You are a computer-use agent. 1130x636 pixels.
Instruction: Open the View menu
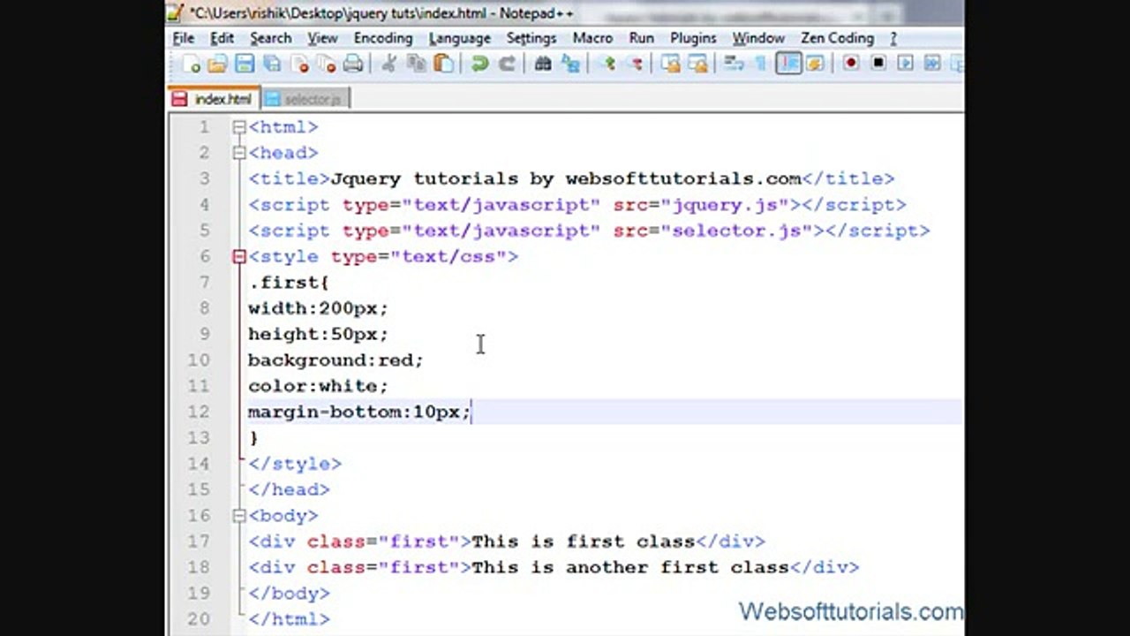pyautogui.click(x=322, y=38)
